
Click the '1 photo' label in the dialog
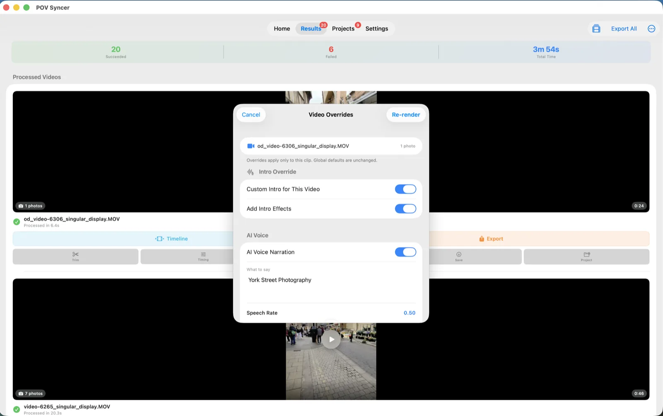[408, 146]
